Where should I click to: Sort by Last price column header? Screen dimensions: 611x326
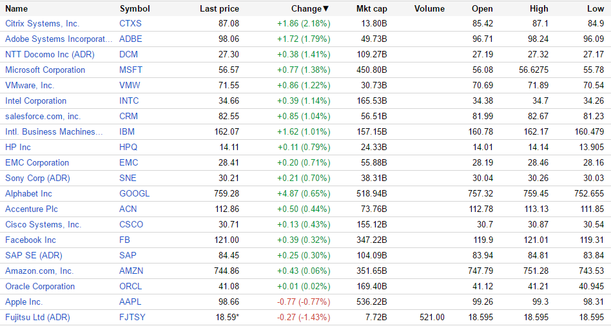pyautogui.click(x=219, y=9)
